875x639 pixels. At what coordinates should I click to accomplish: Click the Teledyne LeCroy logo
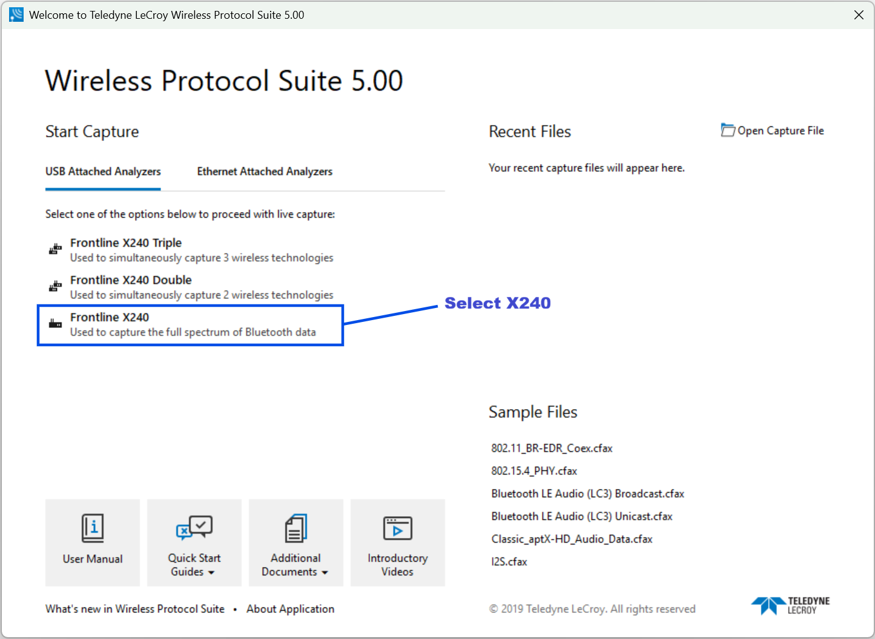point(791,605)
